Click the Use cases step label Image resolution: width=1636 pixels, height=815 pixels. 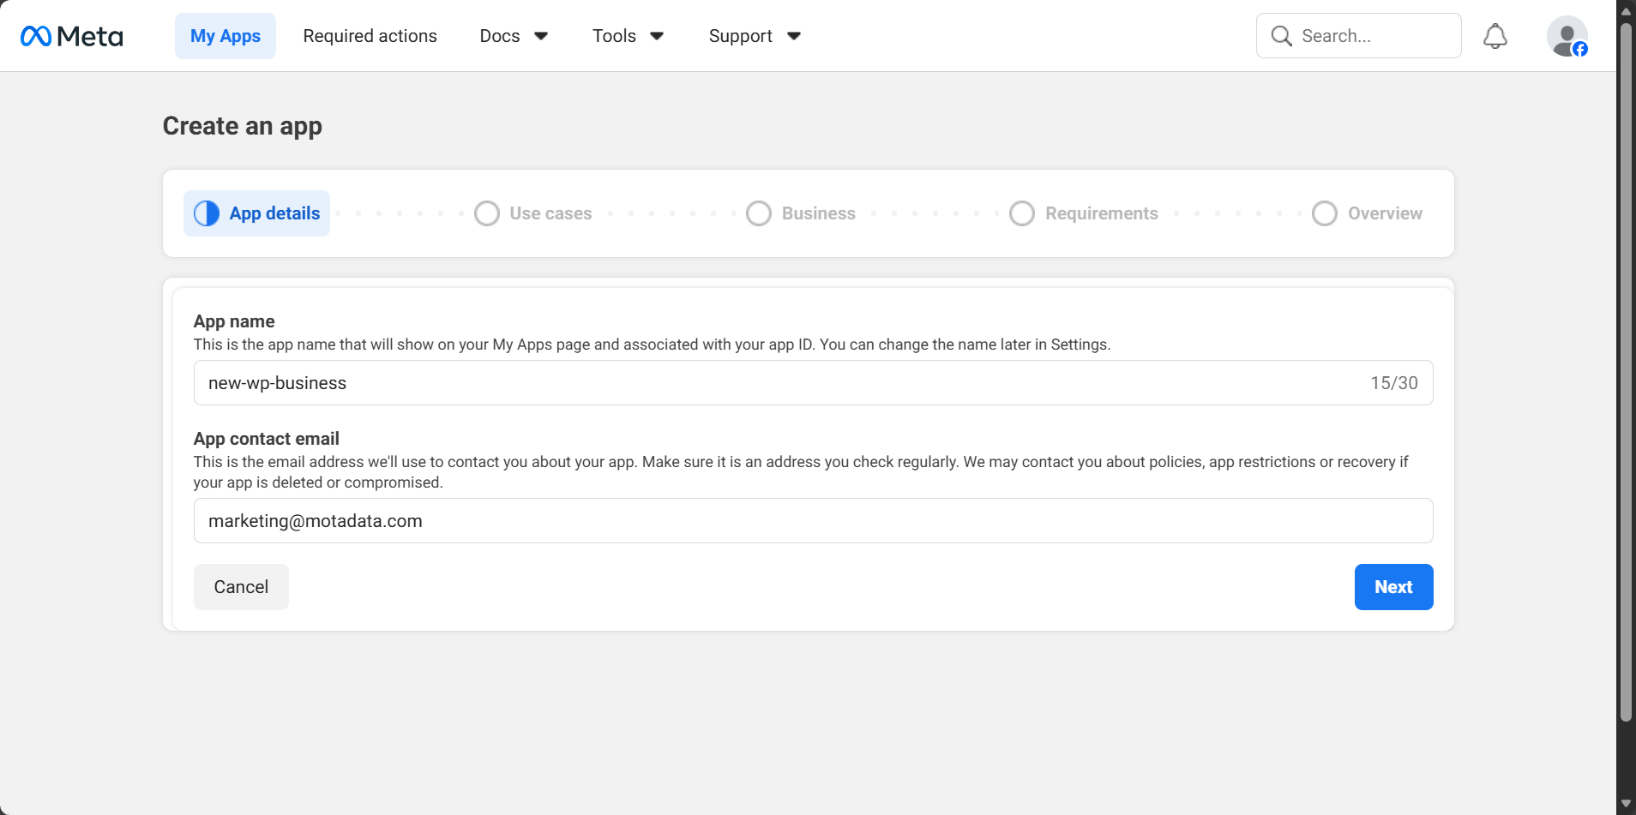(550, 213)
